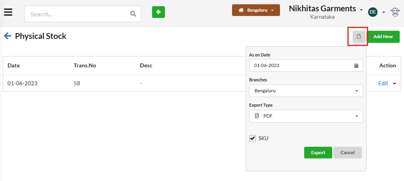The image size is (404, 181).
Task: Expand the Edit action dropdown arrow
Action: pyautogui.click(x=395, y=84)
